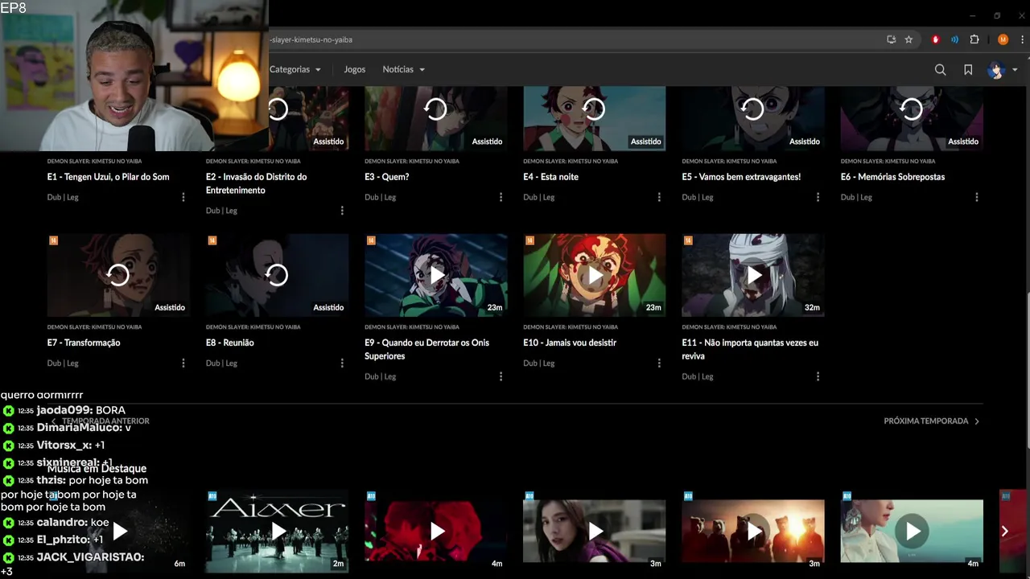The height and width of the screenshot is (579, 1030).
Task: Open options menu for E4 - Esta noite
Action: point(659,197)
